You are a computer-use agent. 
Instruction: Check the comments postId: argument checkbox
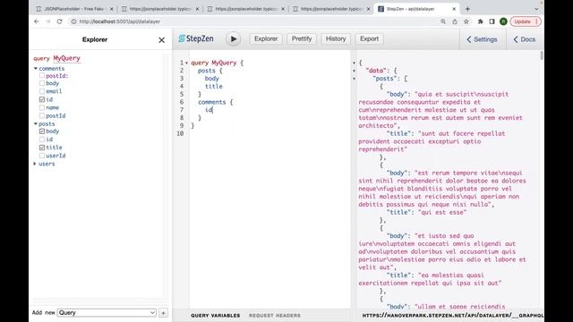pyautogui.click(x=42, y=75)
